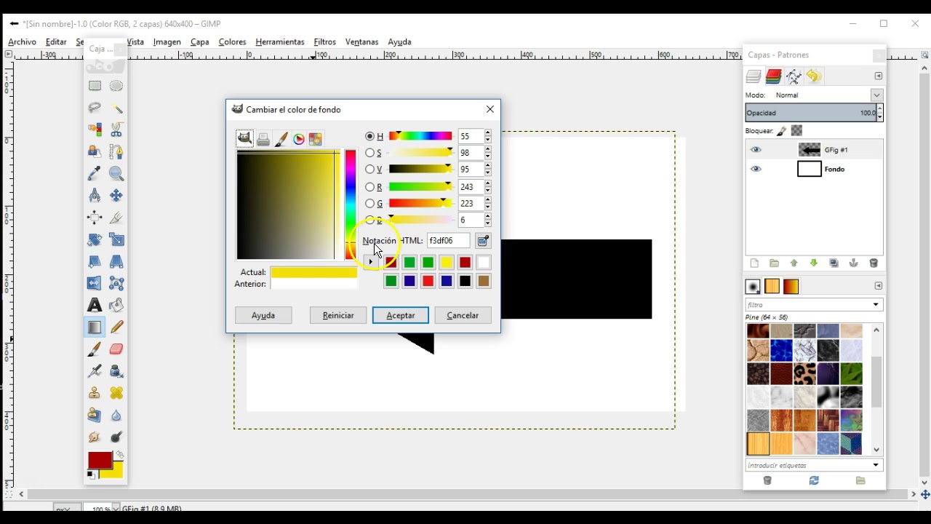Anchor the floating layer icon

point(854,263)
